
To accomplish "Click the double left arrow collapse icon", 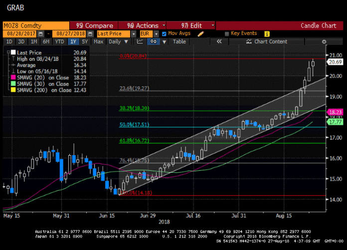I will pyautogui.click(x=219, y=42).
